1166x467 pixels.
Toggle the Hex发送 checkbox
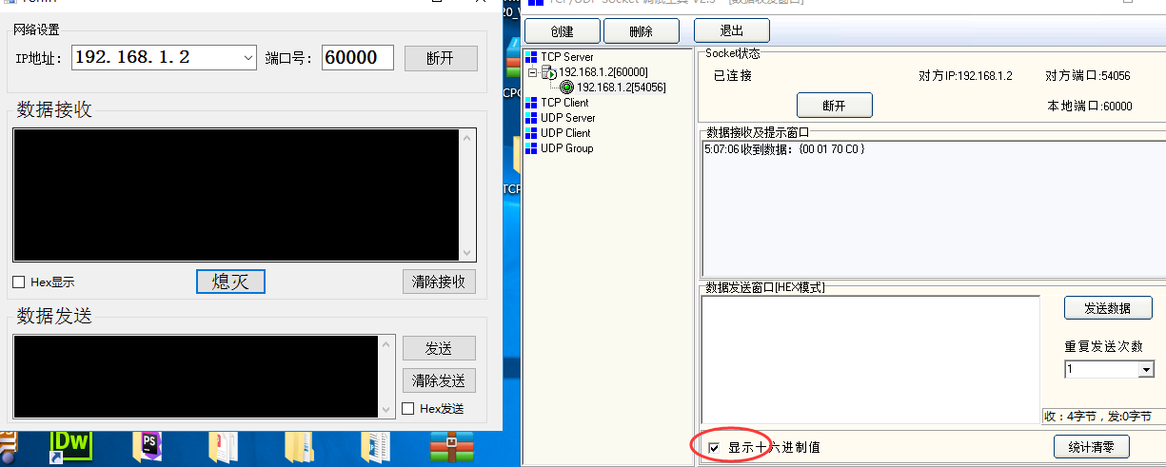point(408,408)
